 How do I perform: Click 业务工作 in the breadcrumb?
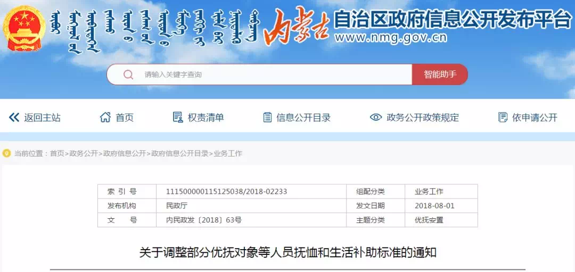pos(228,154)
